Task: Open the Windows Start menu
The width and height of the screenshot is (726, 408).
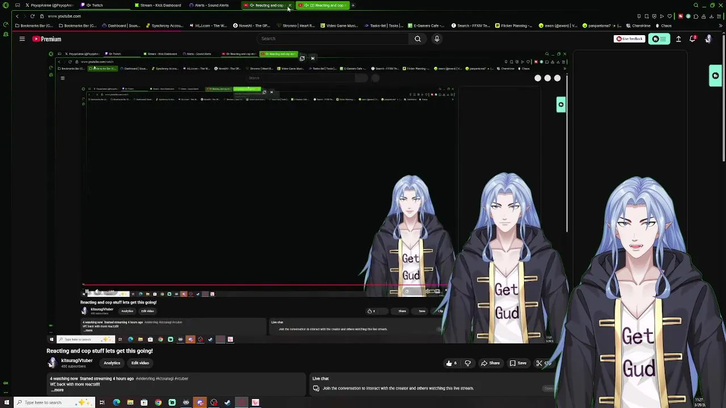Action: pyautogui.click(x=6, y=402)
